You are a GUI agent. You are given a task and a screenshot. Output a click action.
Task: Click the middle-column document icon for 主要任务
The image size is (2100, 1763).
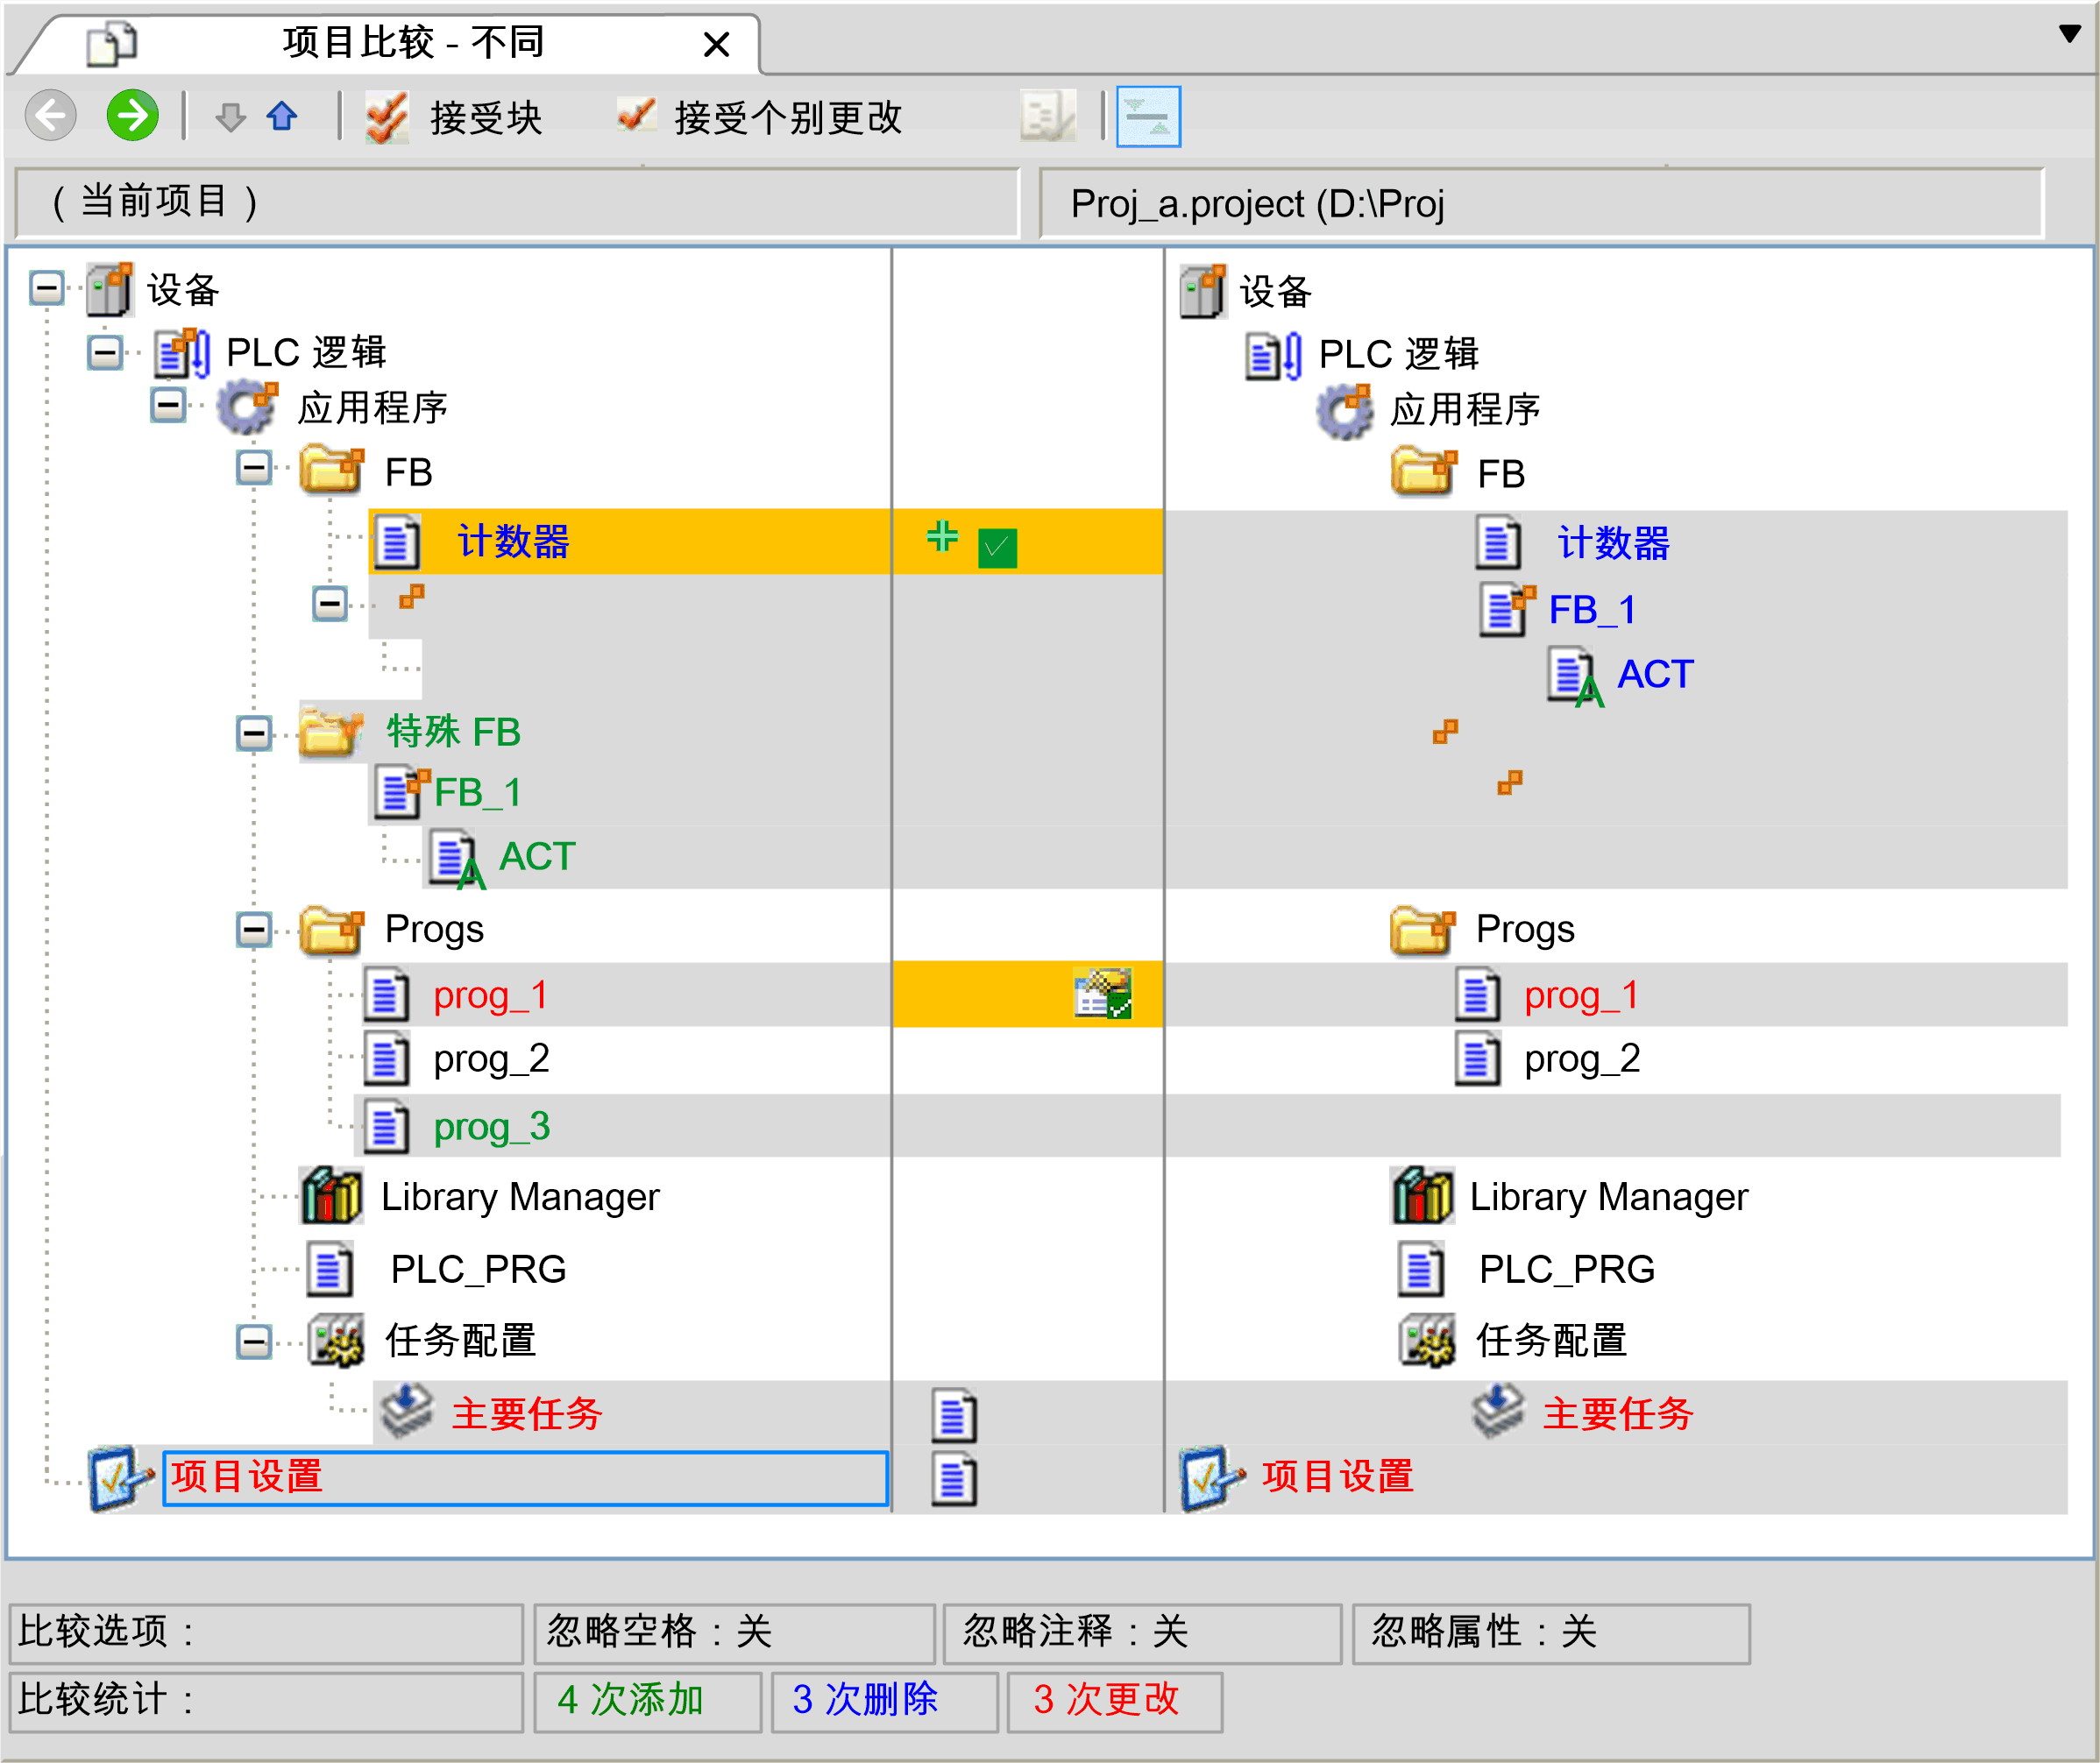pyautogui.click(x=954, y=1416)
